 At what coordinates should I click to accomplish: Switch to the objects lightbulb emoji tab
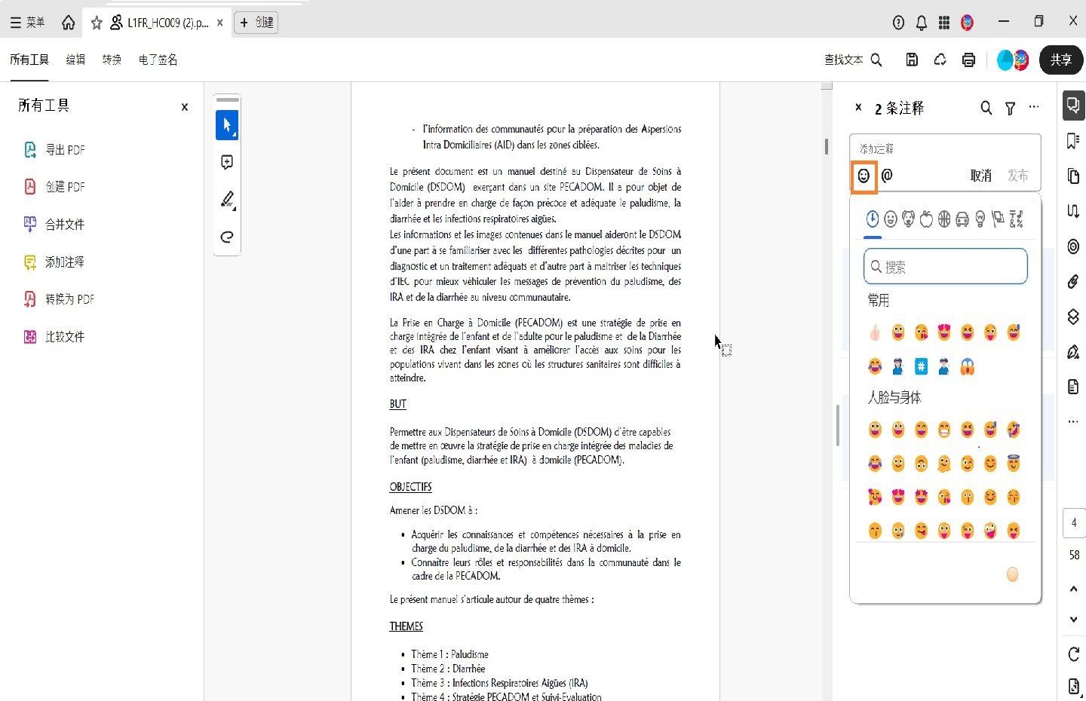point(980,219)
